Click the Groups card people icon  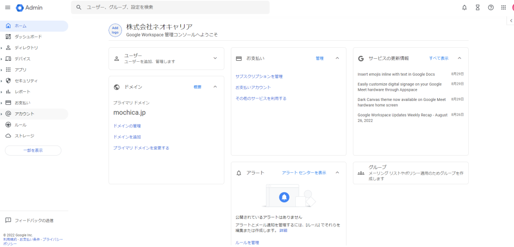coord(361,173)
